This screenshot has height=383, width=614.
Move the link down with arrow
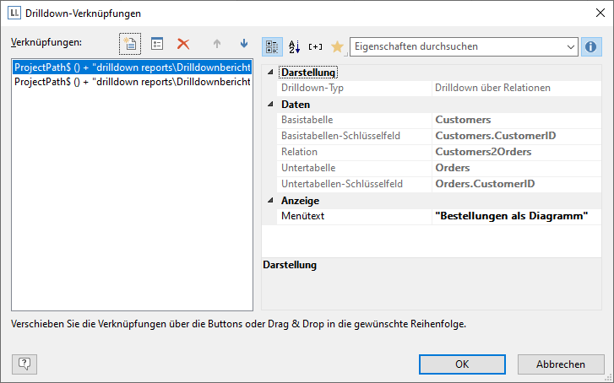[x=244, y=44]
